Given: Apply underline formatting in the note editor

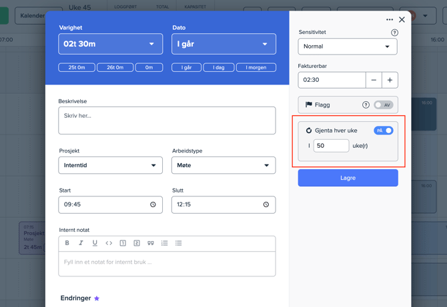Looking at the screenshot, I should click(95, 243).
